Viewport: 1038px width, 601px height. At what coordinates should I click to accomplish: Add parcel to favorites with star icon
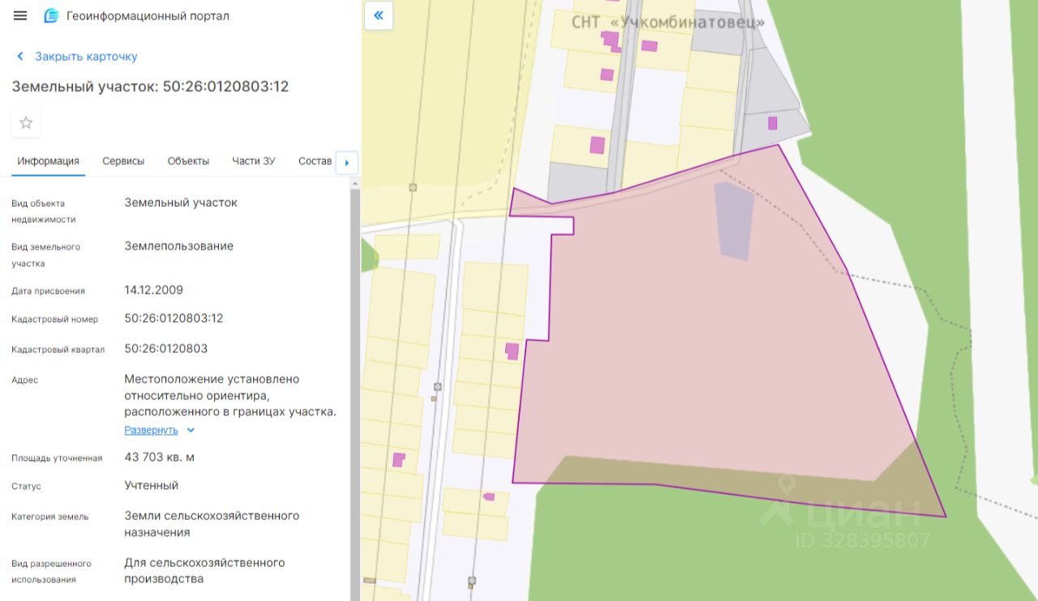pos(26,122)
